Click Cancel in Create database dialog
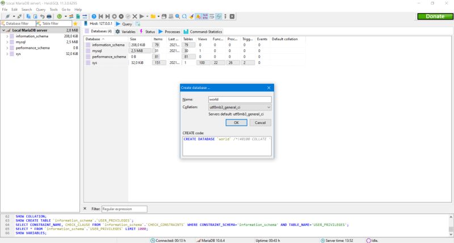 pyautogui.click(x=260, y=122)
